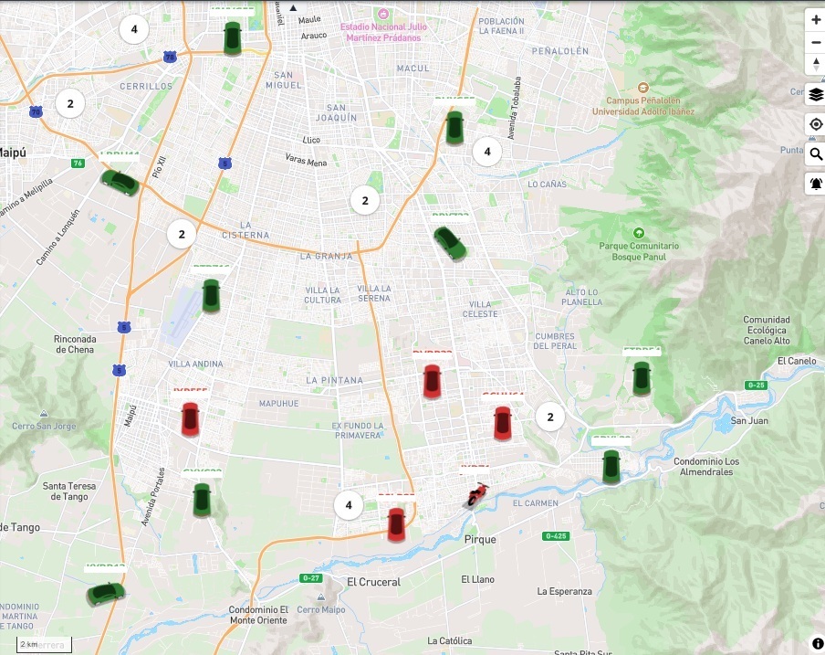The height and width of the screenshot is (655, 825).
Task: Click the Parque Comunitario Bosque Panul marker
Action: click(638, 233)
